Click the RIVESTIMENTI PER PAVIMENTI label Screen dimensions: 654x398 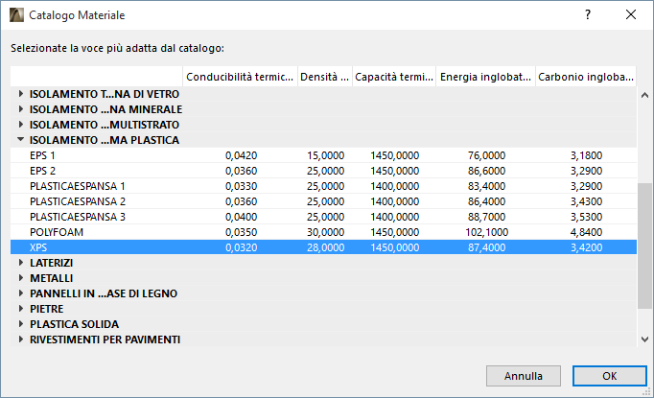[x=105, y=339]
